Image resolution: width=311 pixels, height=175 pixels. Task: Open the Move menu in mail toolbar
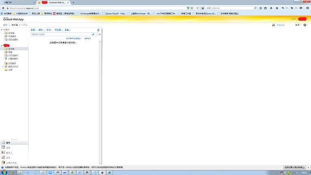tap(49, 30)
